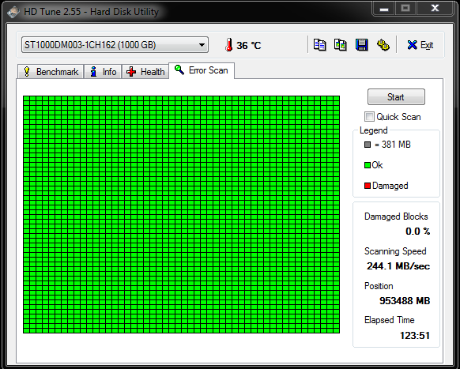Click the = 381 MB legend text
460x369 pixels.
[x=393, y=145]
